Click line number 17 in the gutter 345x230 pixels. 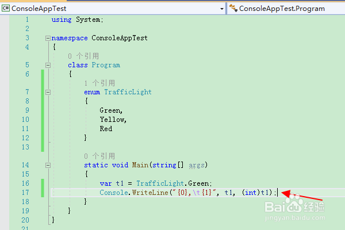(25, 193)
